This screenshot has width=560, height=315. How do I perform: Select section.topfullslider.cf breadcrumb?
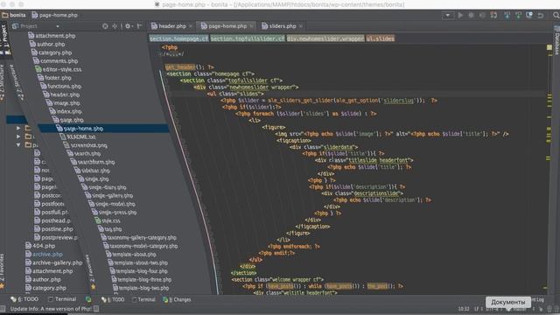coord(248,38)
